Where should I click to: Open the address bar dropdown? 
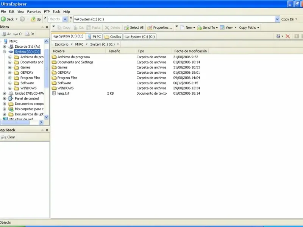277,19
